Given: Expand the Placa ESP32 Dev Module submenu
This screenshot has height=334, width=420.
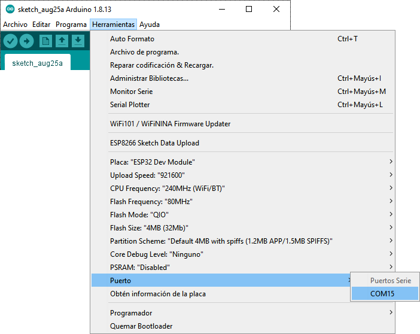Looking at the screenshot, I should coord(243,162).
